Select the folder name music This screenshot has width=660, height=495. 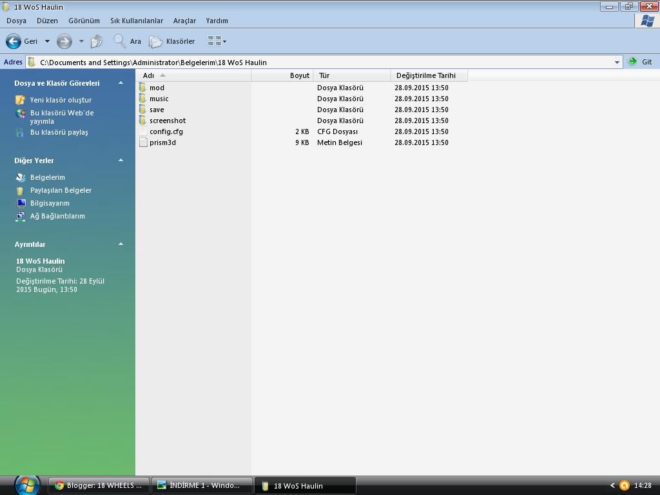click(159, 99)
